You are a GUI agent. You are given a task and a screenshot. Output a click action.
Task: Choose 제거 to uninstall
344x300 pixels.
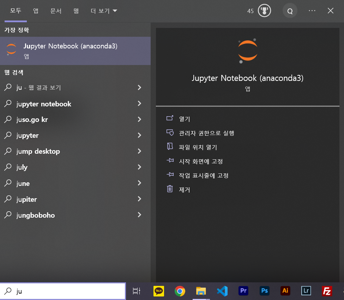click(184, 189)
